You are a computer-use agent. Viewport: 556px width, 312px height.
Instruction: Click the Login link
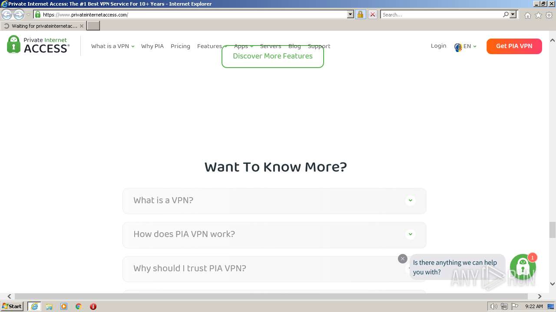pos(438,46)
